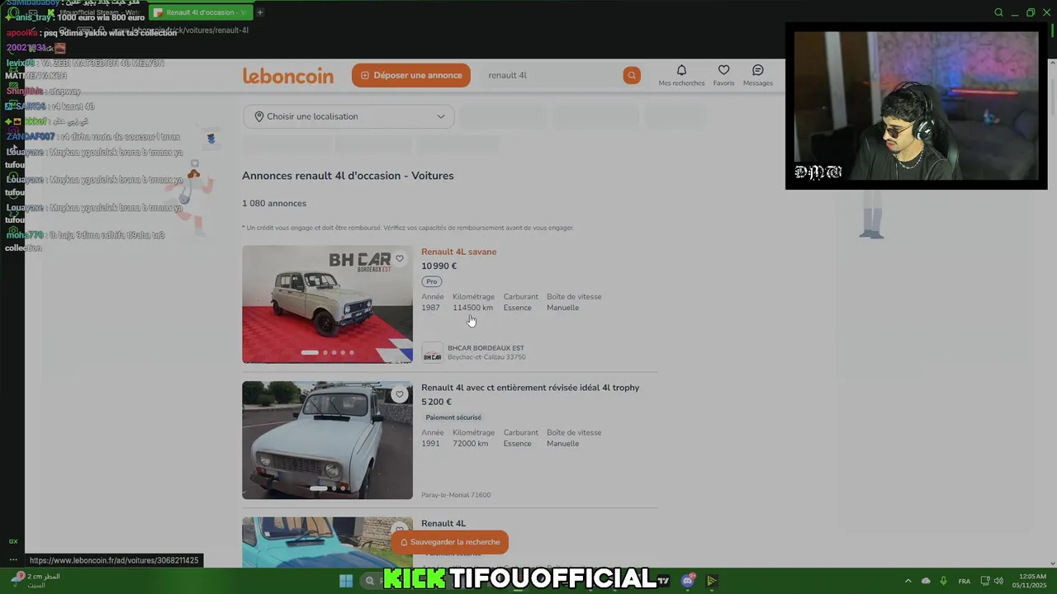The image size is (1057, 594).
Task: Click the streamer webcam overlay
Action: coord(916,106)
